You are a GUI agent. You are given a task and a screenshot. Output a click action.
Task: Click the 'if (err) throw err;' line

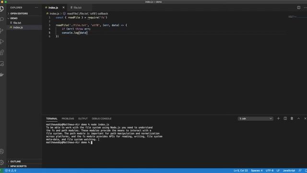point(76,29)
